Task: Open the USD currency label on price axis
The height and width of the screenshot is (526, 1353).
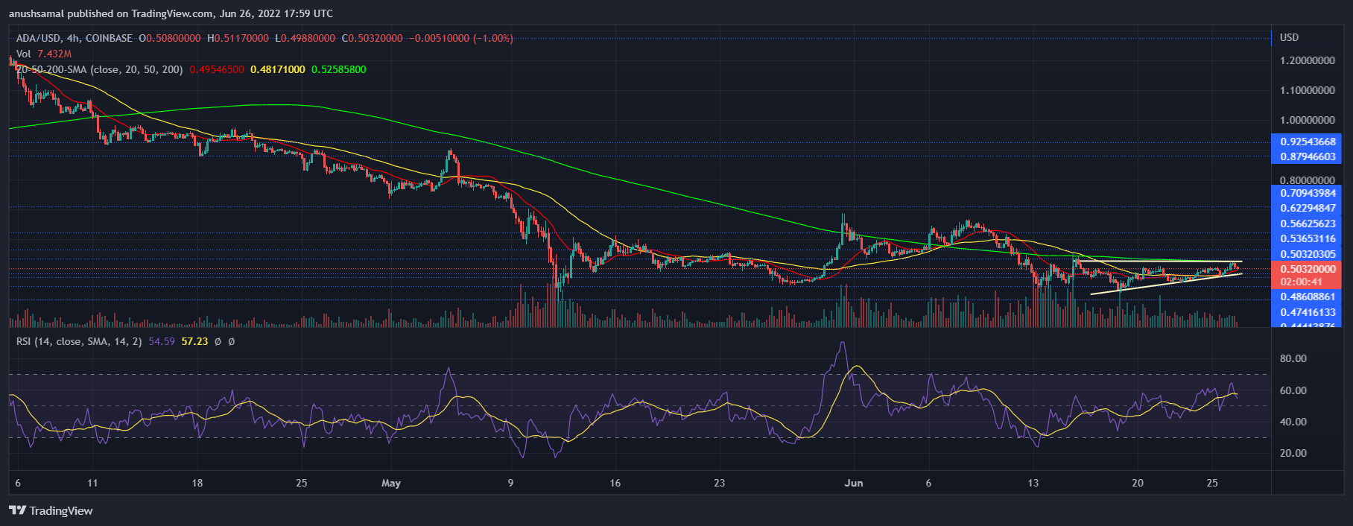Action: [x=1289, y=37]
